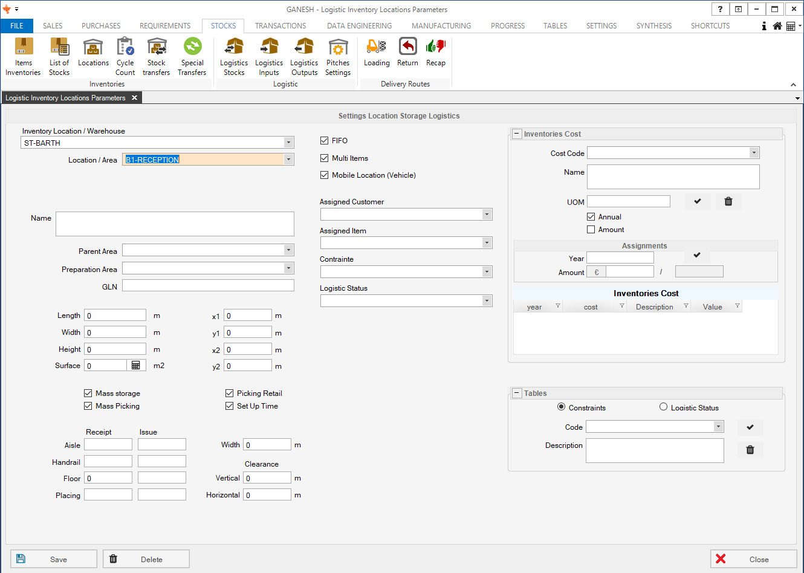Open the MANUFACTURING ribbon tab

(x=441, y=26)
